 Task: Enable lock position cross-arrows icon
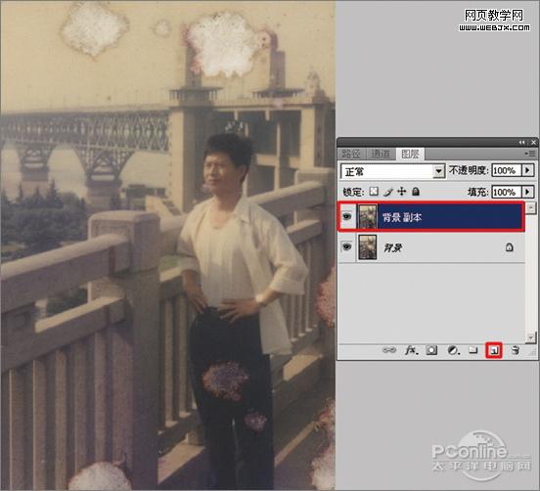pos(401,192)
